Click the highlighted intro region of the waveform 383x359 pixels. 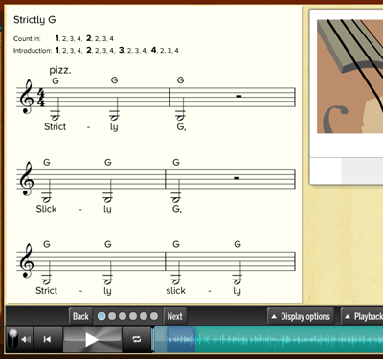[x=181, y=339]
